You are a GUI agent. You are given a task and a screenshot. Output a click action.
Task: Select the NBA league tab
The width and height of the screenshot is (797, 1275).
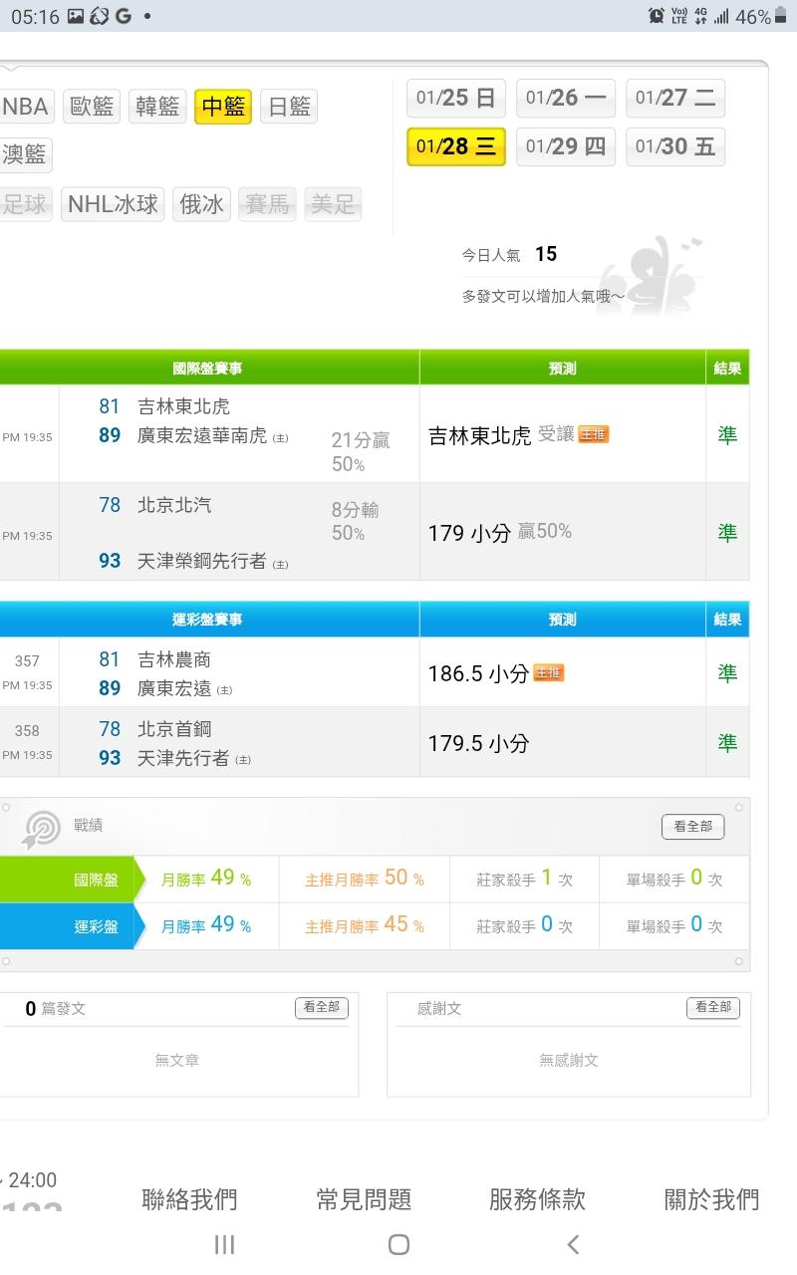coord(26,107)
